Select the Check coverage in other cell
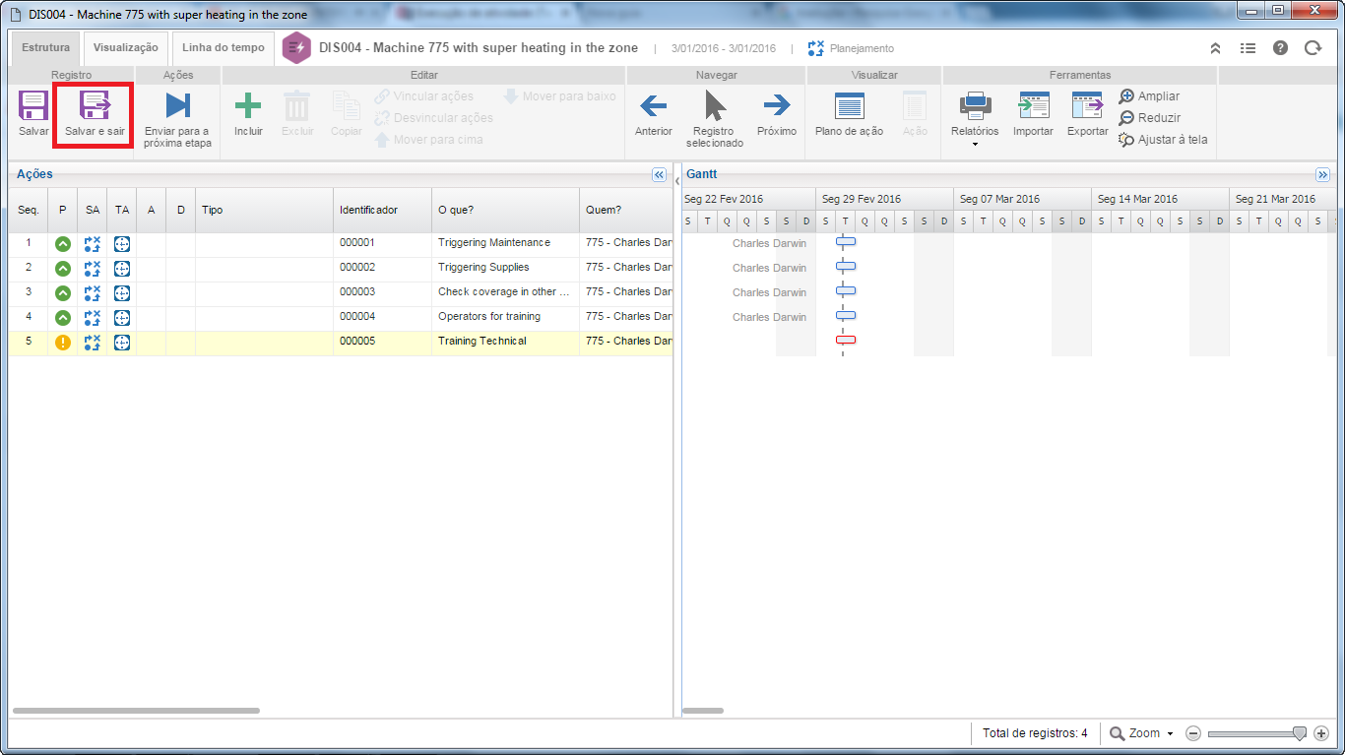 pos(505,292)
